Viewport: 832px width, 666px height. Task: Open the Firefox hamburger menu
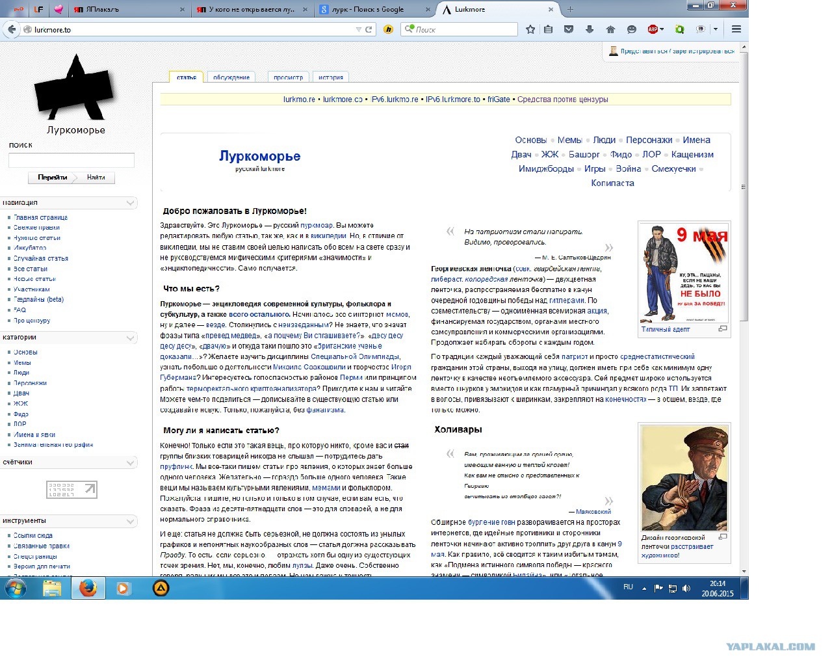click(x=736, y=29)
